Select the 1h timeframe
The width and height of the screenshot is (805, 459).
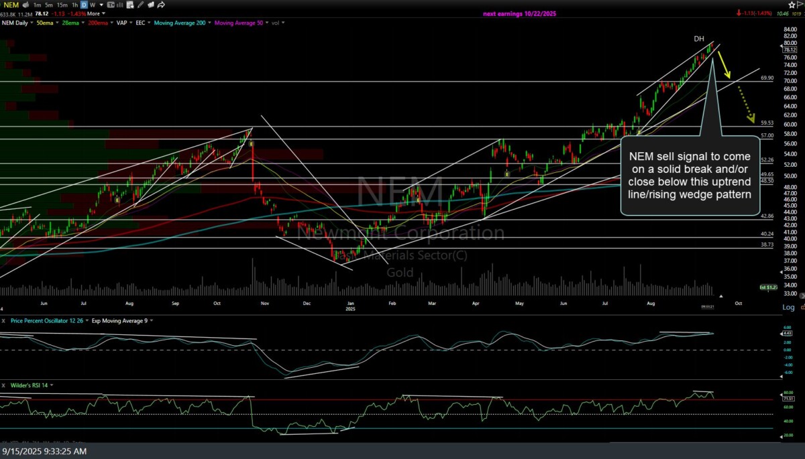click(x=75, y=5)
